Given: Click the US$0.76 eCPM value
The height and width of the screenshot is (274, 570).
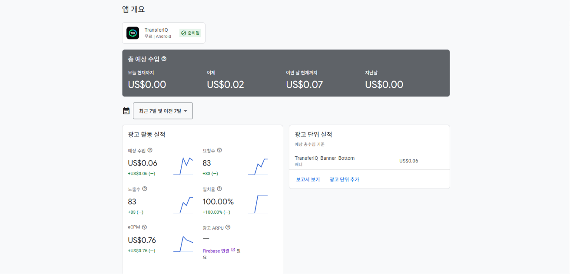Looking at the screenshot, I should [x=142, y=240].
